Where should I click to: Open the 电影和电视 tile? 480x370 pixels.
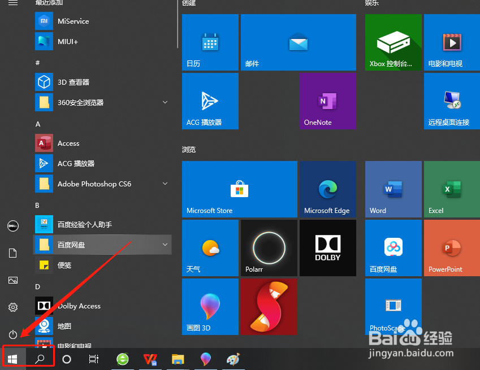click(452, 42)
